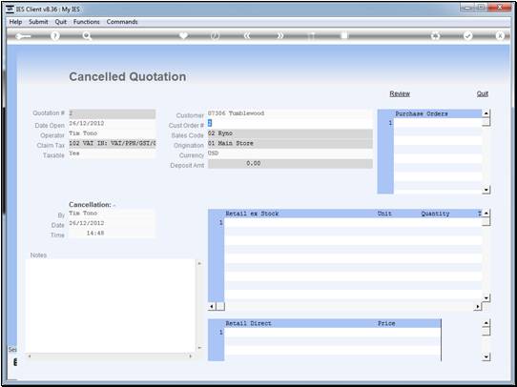
Task: Open the question mark help icon
Action: point(55,36)
